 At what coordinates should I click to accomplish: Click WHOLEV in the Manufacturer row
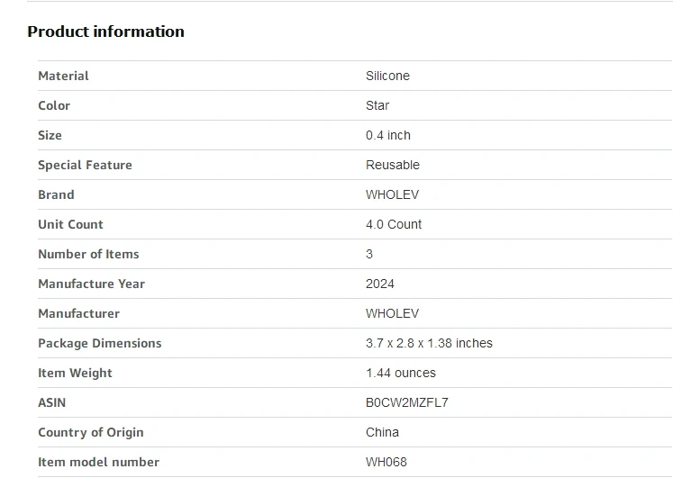(392, 313)
